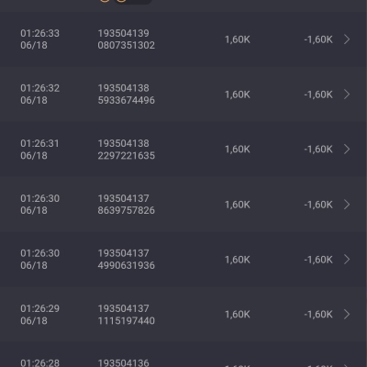Click the 01:26:31 timestamp cell
Image resolution: width=367 pixels, height=367 pixels.
pos(40,150)
